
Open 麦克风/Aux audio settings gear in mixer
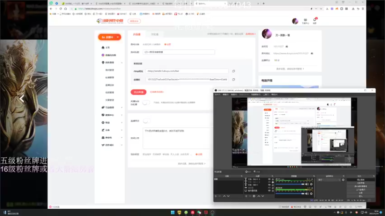311,184
